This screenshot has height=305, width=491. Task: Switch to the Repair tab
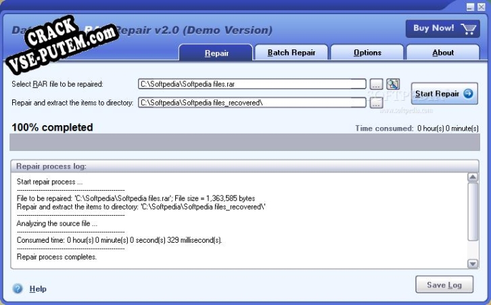point(216,53)
